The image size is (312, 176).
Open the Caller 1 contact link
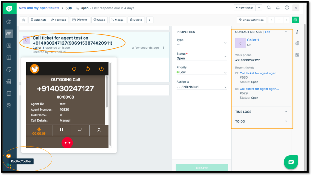(253, 40)
